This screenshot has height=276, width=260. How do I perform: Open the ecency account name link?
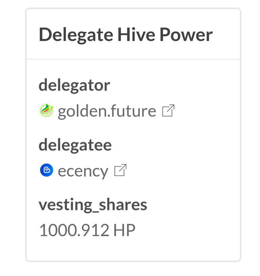83,172
